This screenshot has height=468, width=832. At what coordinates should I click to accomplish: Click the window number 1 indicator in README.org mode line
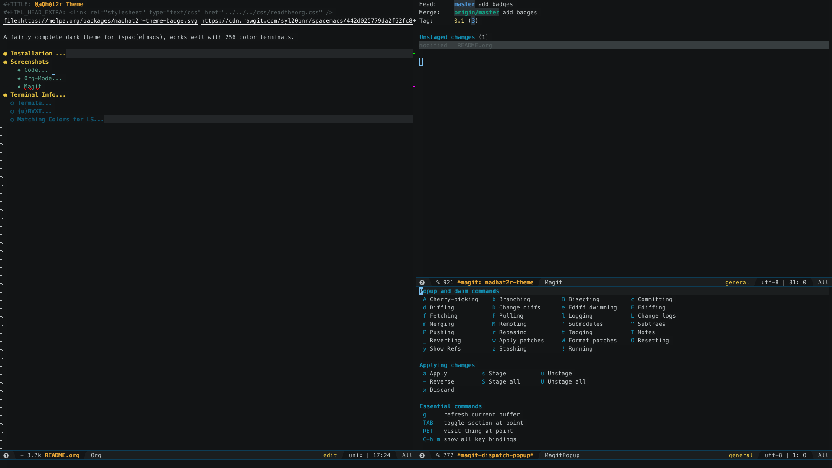point(6,455)
